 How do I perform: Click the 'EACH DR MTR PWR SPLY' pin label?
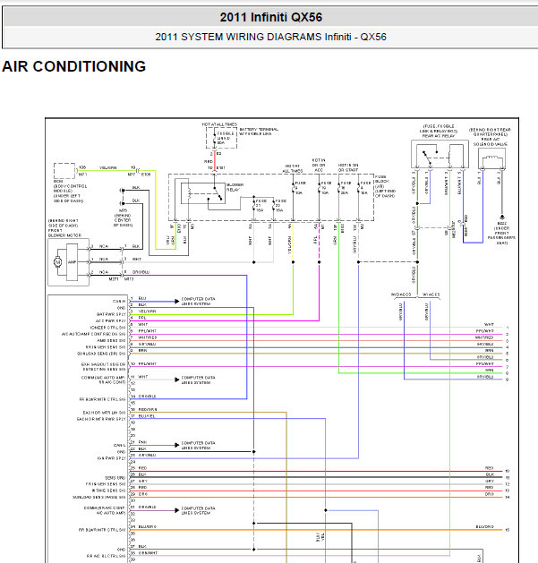tap(101, 419)
